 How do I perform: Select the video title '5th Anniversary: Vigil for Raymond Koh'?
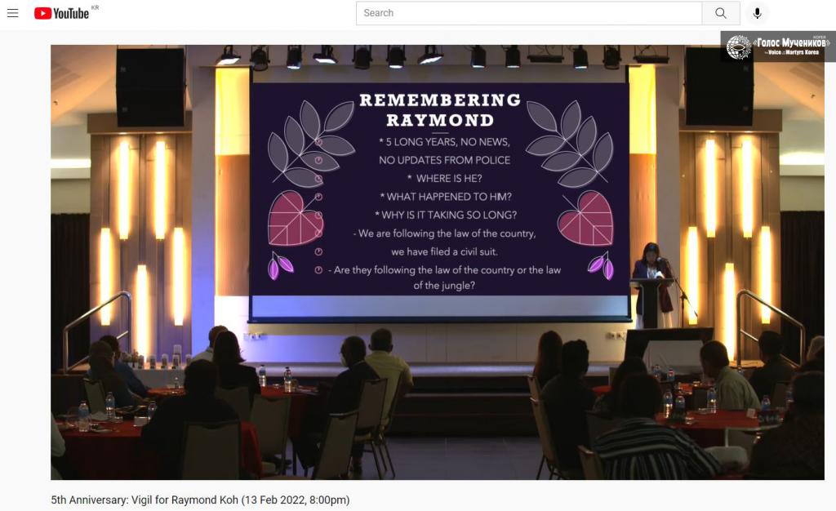pyautogui.click(x=200, y=500)
